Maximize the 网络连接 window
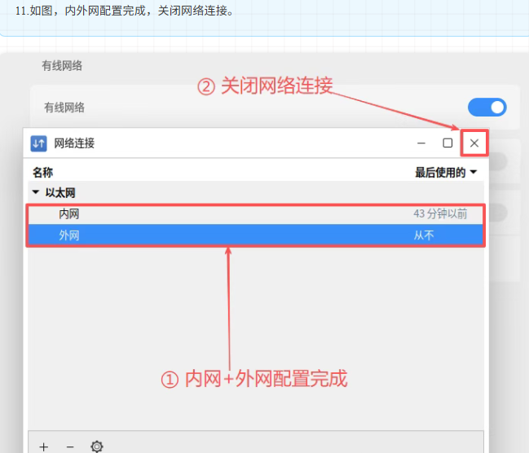Screen dimensions: 529x453 447,143
